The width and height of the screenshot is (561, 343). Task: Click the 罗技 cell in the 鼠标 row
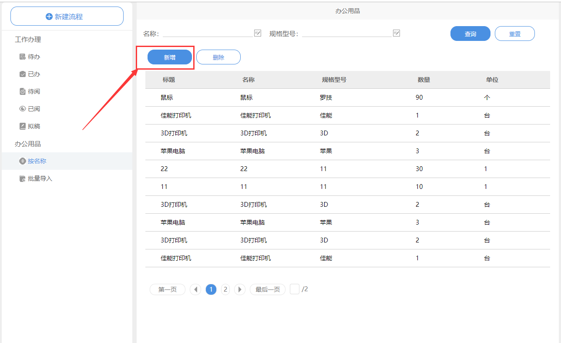[326, 98]
